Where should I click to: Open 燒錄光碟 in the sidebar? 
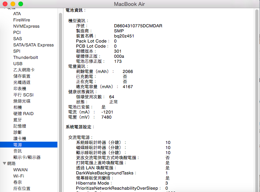tap(22, 101)
